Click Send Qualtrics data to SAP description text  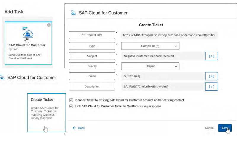pos(25,56)
